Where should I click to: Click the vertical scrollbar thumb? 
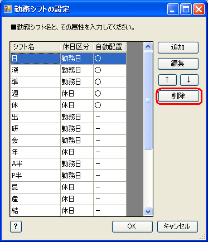pos(148,100)
